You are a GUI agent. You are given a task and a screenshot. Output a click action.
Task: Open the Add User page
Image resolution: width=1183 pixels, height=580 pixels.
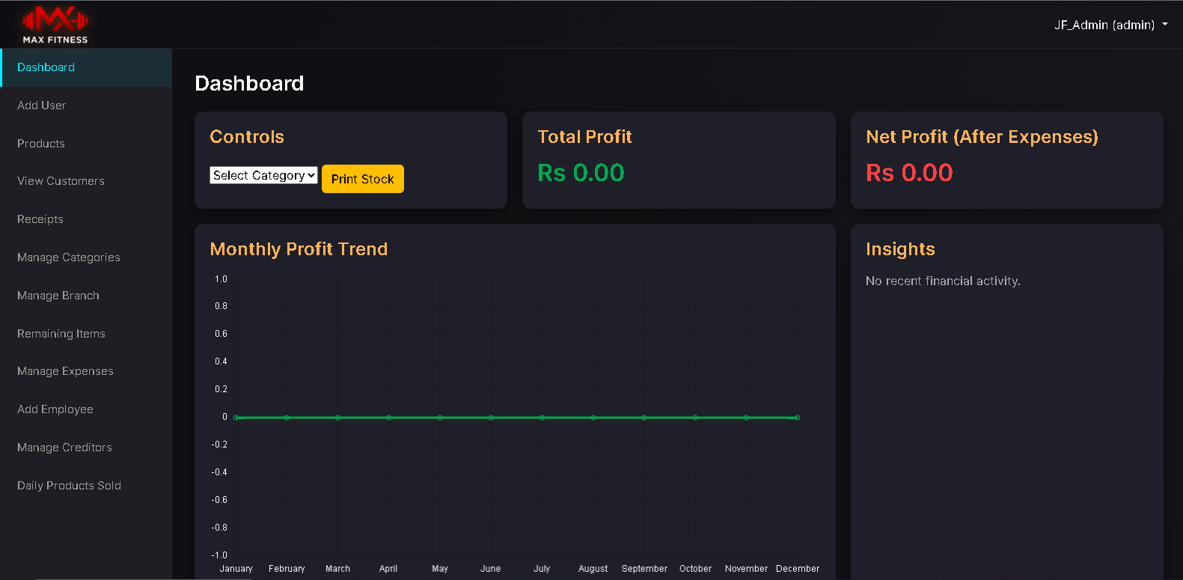[42, 106]
